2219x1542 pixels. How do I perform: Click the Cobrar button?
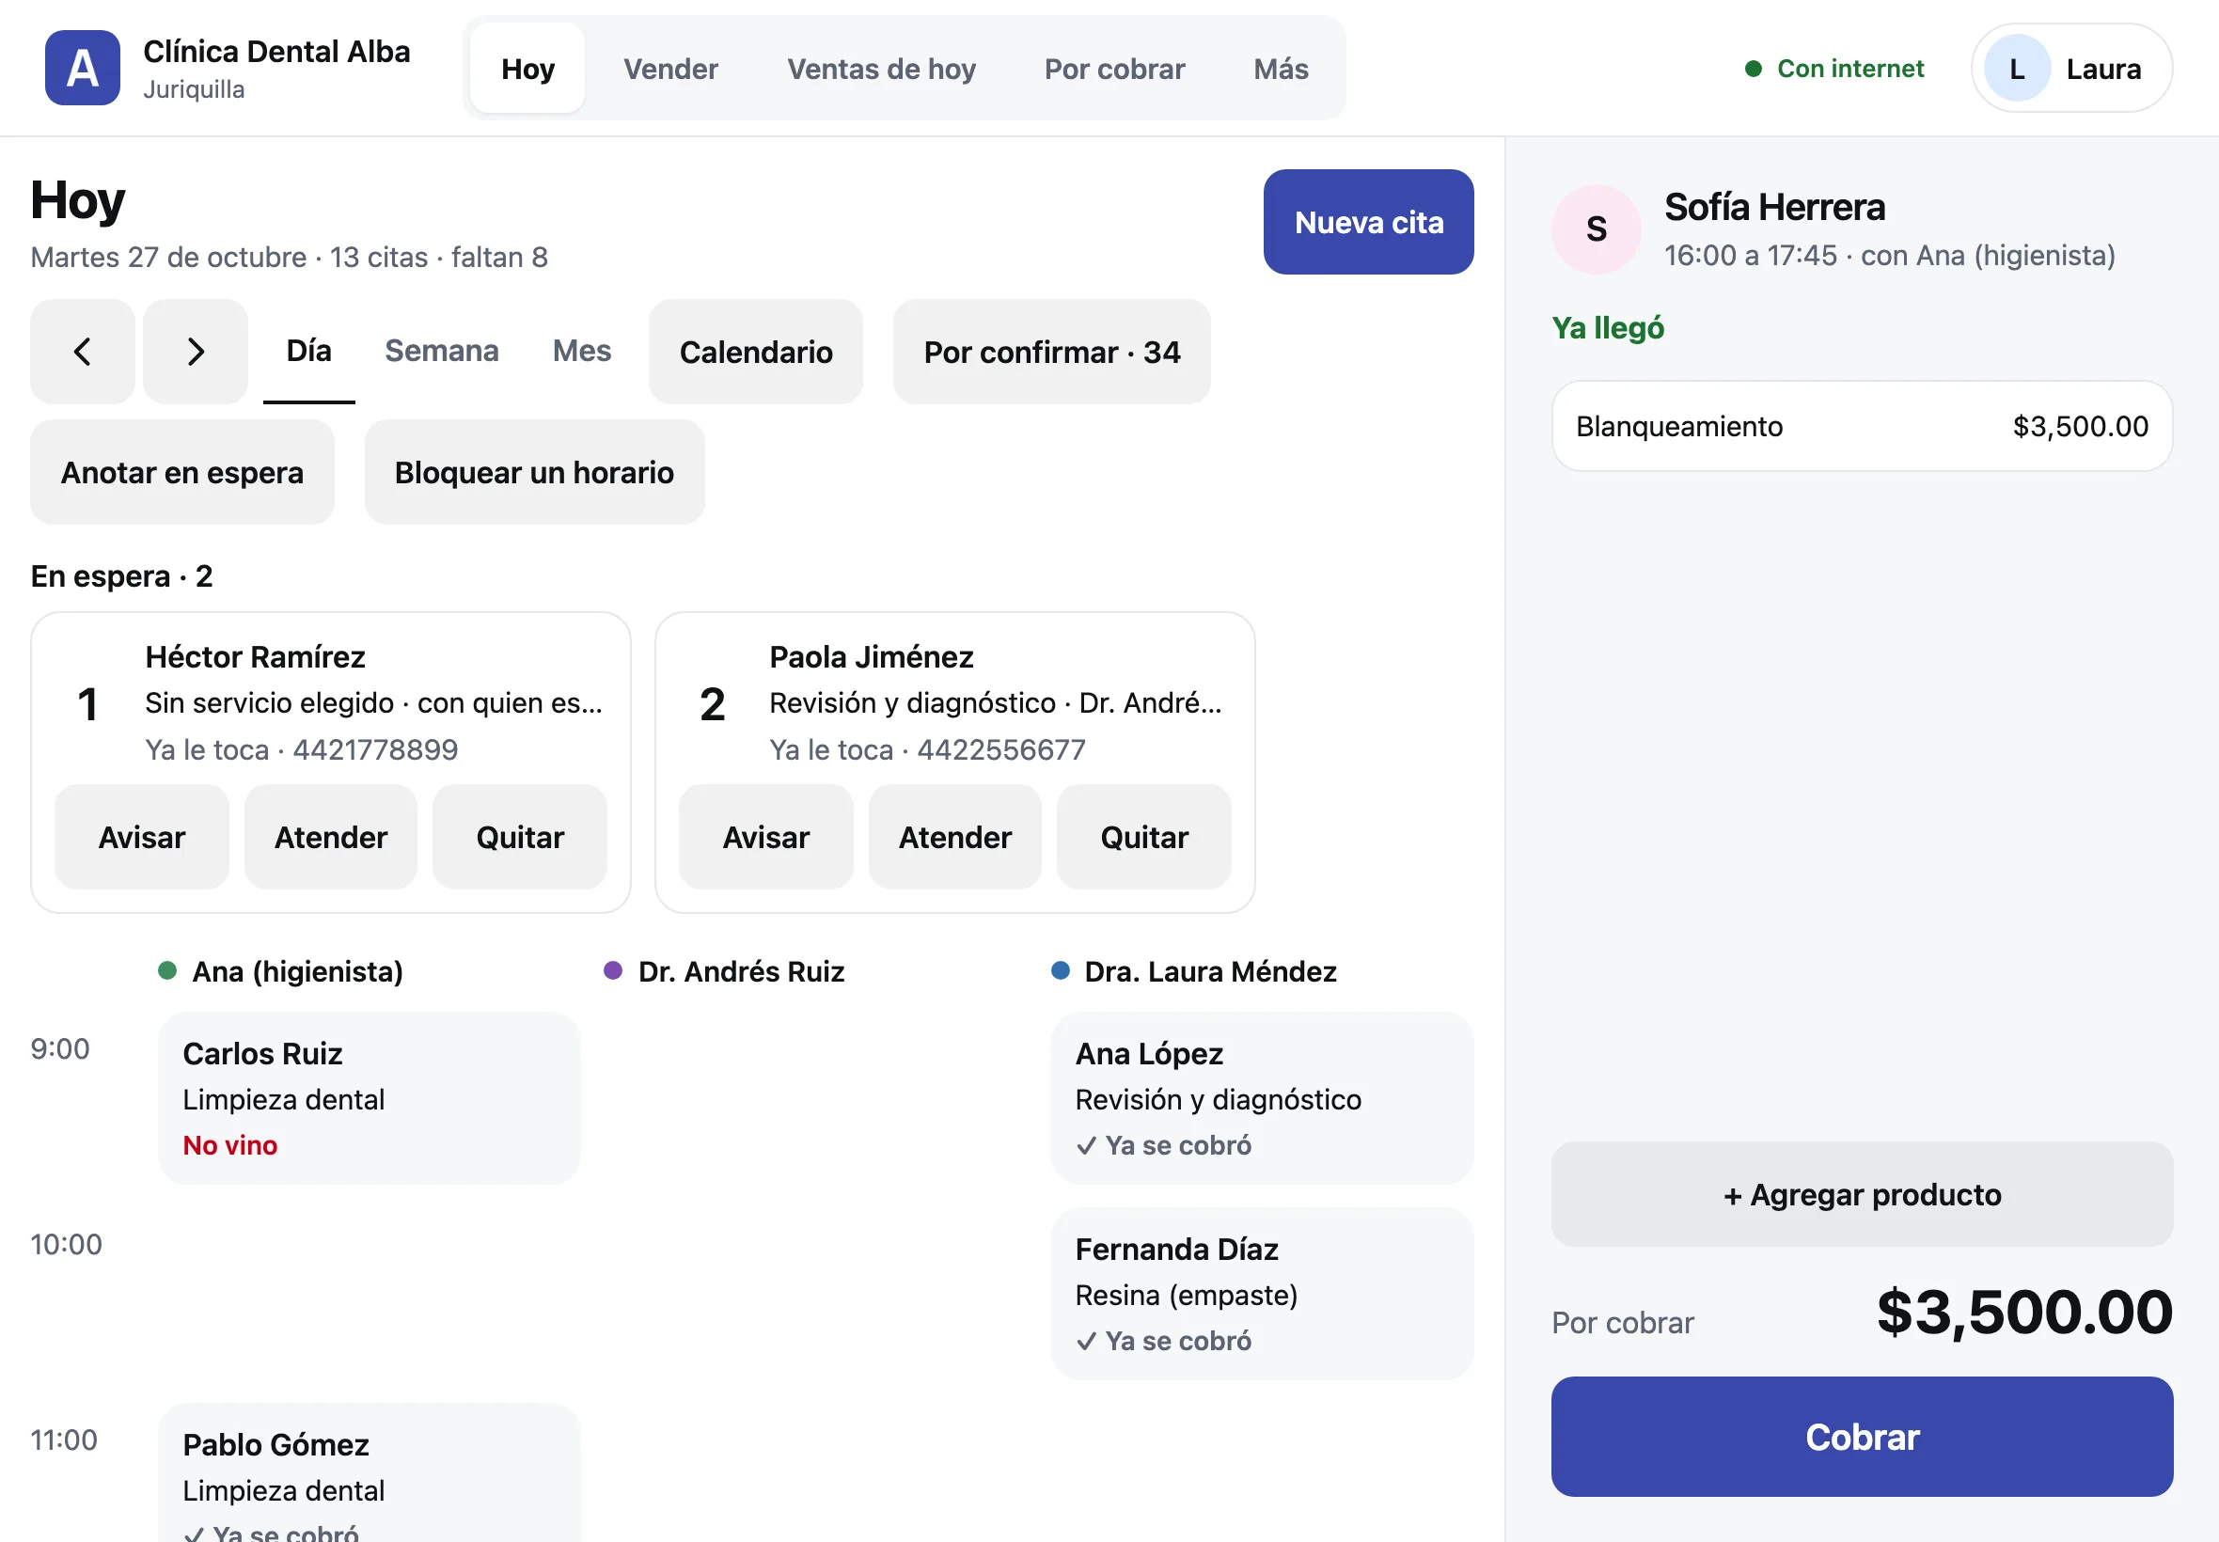(x=1862, y=1437)
